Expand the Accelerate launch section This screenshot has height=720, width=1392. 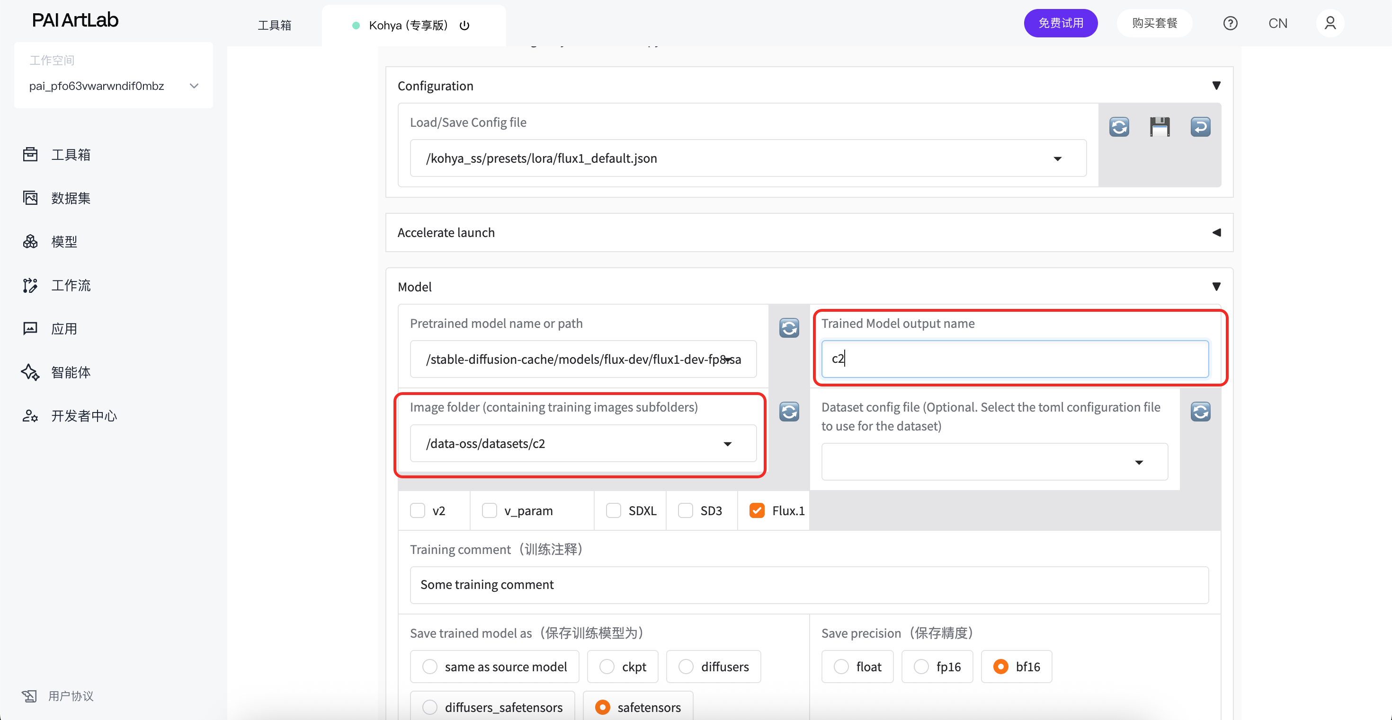pyautogui.click(x=1216, y=233)
